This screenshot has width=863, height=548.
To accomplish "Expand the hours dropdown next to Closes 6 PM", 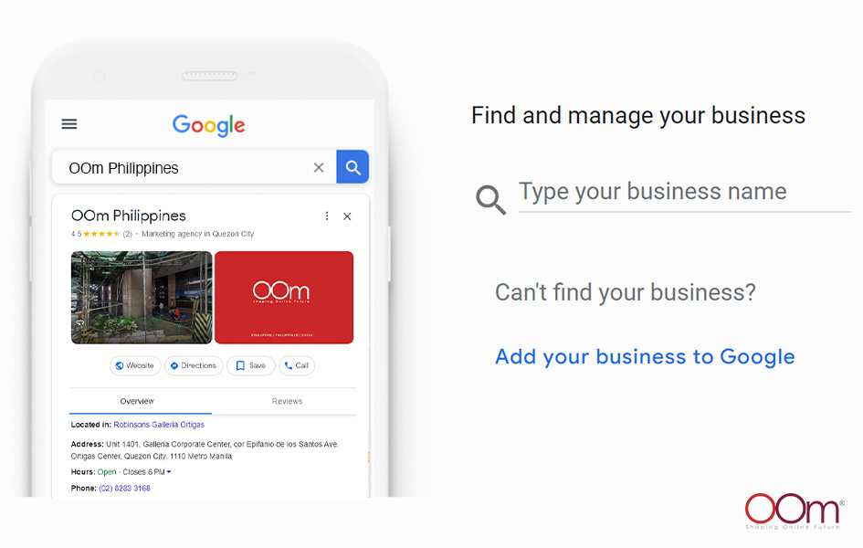I will tap(169, 471).
